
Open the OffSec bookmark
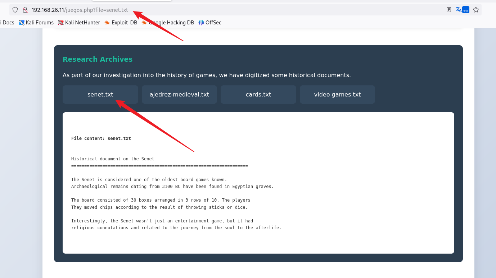tap(209, 23)
